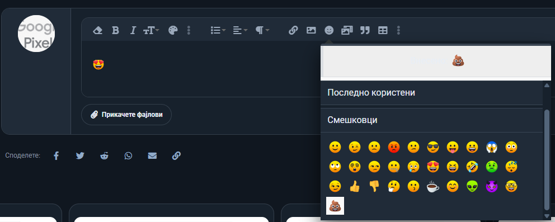
Task: Open the paragraph format dropdown
Action: pyautogui.click(x=262, y=30)
